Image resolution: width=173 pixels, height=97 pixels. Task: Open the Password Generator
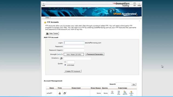tap(95, 54)
